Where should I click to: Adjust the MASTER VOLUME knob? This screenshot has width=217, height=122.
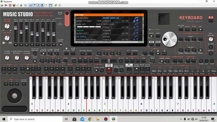7,26
